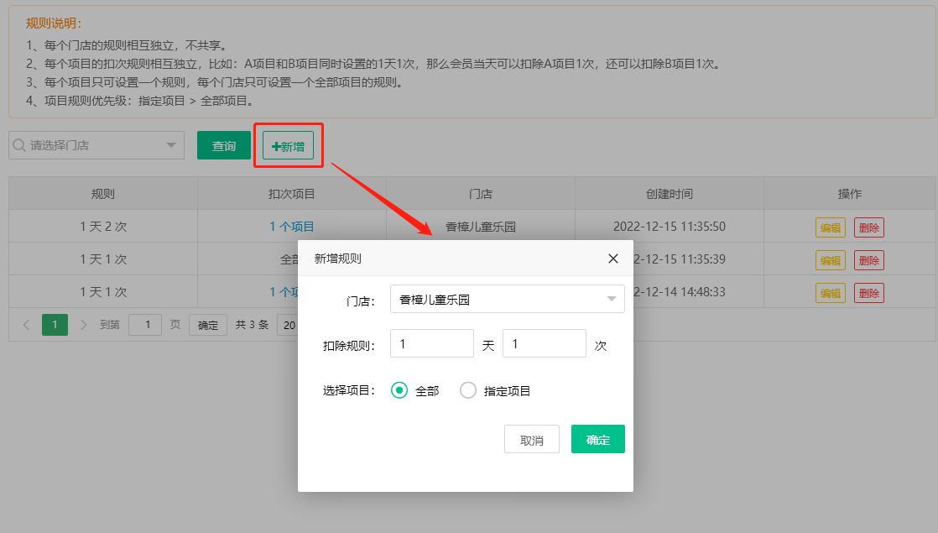Viewport: 938px width, 533px height.
Task: Click the days input in 扣除规则
Action: pos(432,344)
